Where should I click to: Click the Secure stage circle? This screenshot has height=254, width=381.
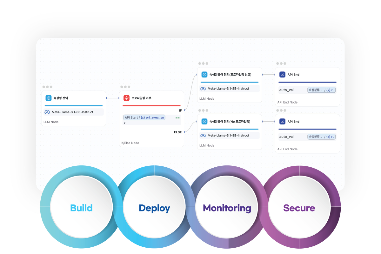click(x=299, y=208)
